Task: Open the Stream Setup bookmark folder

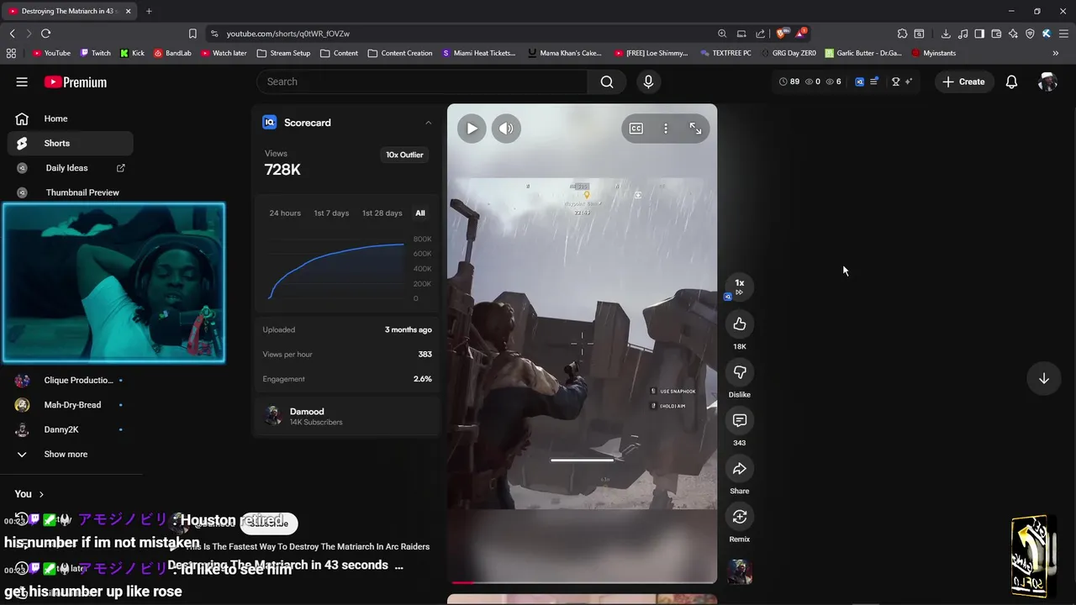Action: point(283,53)
